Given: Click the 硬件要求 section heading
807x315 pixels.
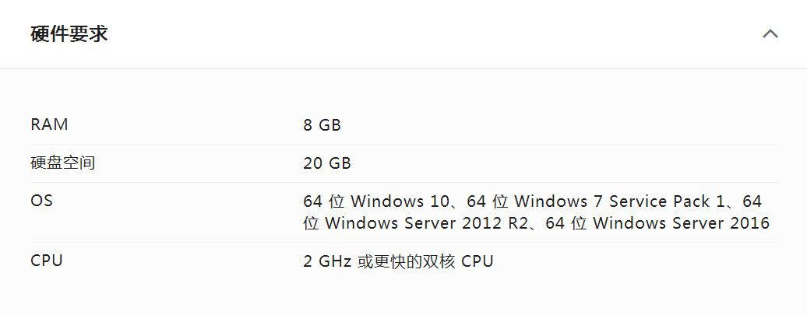Looking at the screenshot, I should click(x=69, y=34).
